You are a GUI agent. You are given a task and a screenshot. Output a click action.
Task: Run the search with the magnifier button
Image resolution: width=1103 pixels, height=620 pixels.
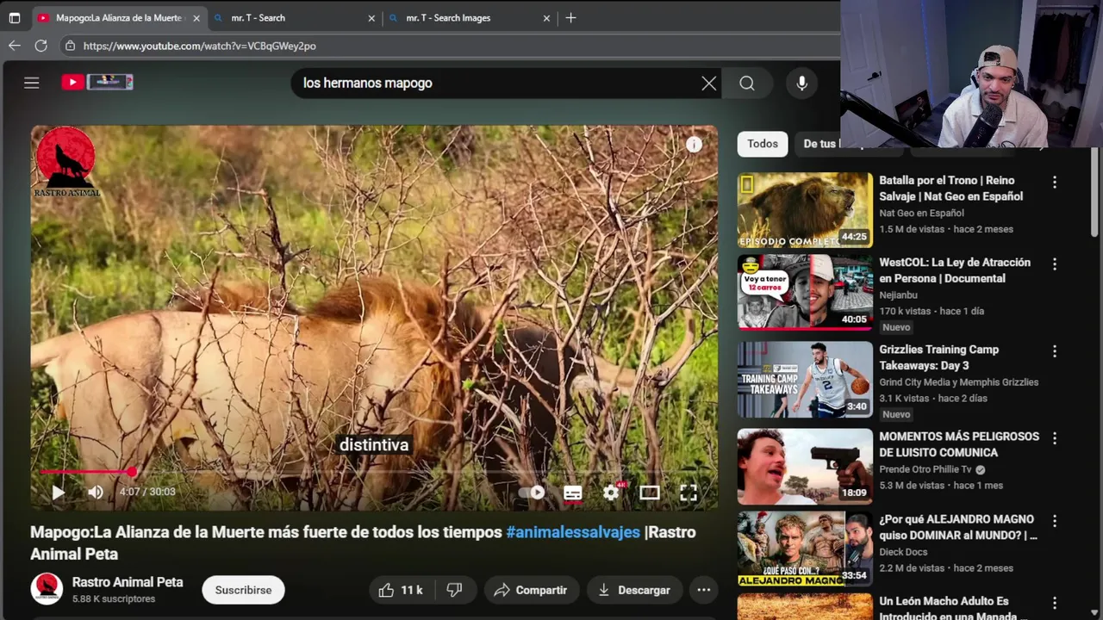(x=747, y=83)
